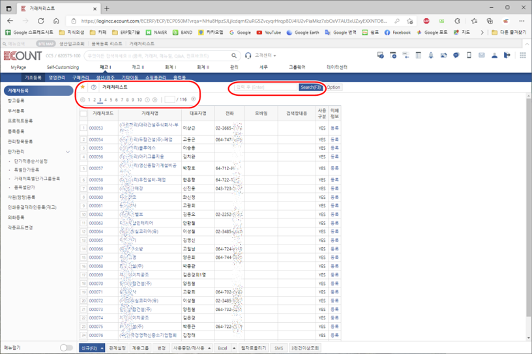Click the browser home icon
This screenshot has height=354, width=532.
(56, 21)
